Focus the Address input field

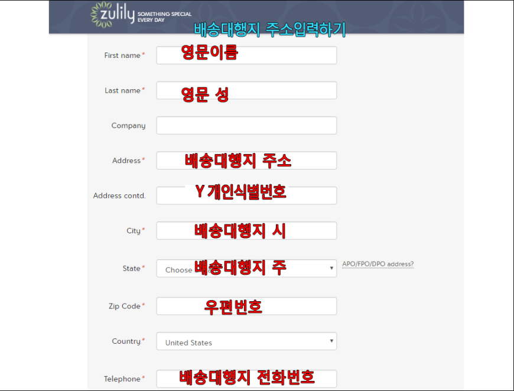click(246, 160)
